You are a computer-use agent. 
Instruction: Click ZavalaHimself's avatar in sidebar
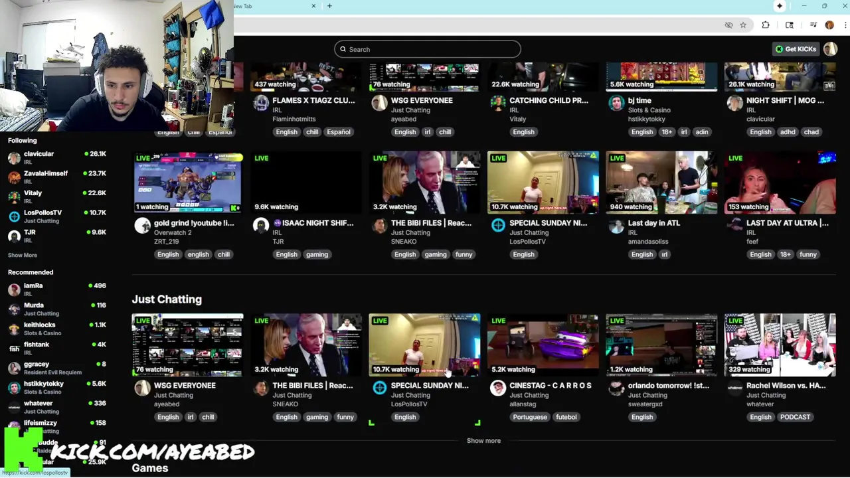(x=14, y=177)
